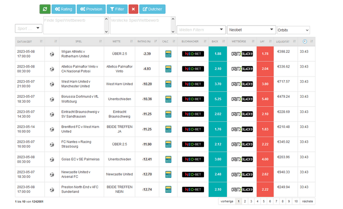Click the green refresh button
The width and height of the screenshot is (343, 209).
tap(45, 9)
